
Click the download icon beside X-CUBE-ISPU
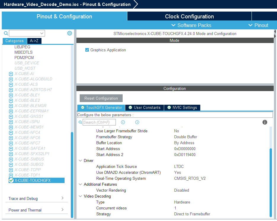pos(11,122)
